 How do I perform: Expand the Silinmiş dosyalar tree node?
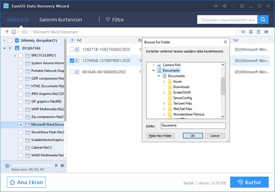4,40
